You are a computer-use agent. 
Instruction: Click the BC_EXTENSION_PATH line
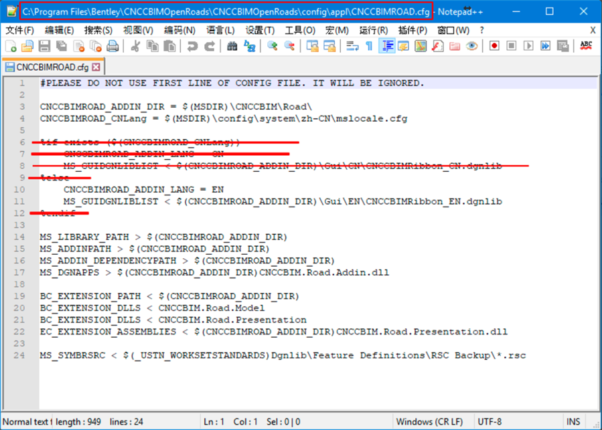click(x=169, y=296)
